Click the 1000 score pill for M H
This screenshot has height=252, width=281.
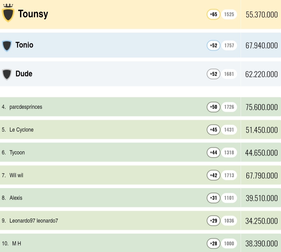tap(229, 243)
